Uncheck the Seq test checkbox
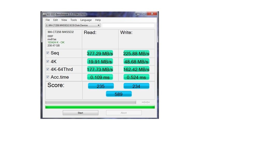Viewport: 265px width, 149px height. coord(48,53)
